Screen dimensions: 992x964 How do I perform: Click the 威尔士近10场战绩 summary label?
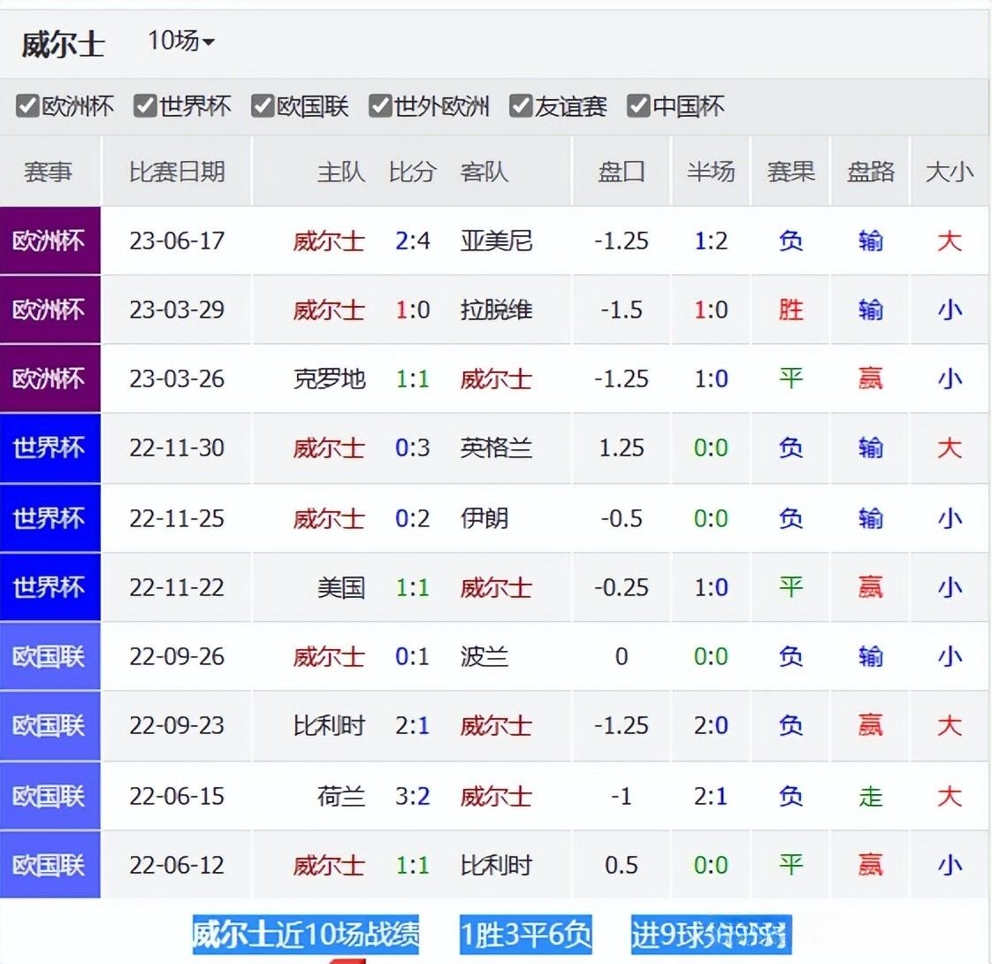tap(306, 934)
